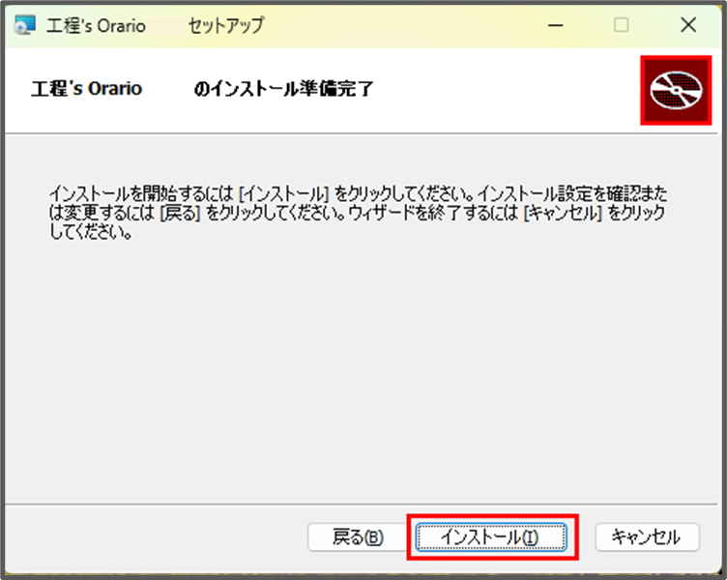Click the red disc banner icon
727x580 pixels.
[x=676, y=91]
